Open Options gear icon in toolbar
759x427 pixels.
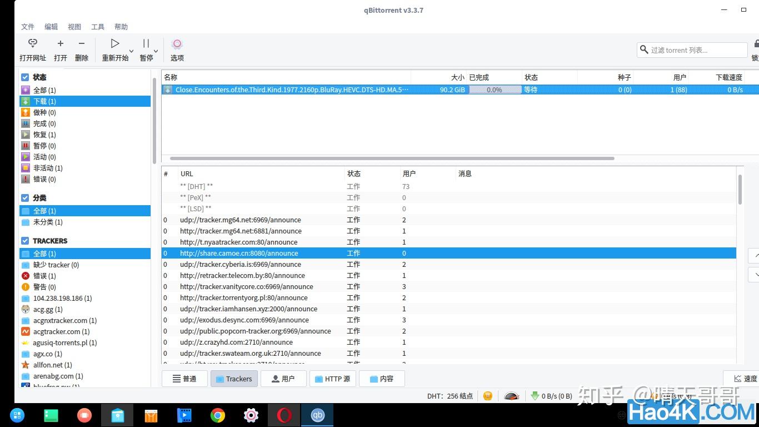click(x=177, y=44)
